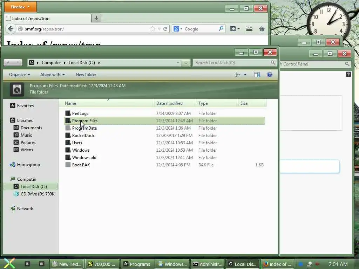Viewport: 359px width, 269px height.
Task: Sort files by Date modified column
Action: click(x=175, y=103)
